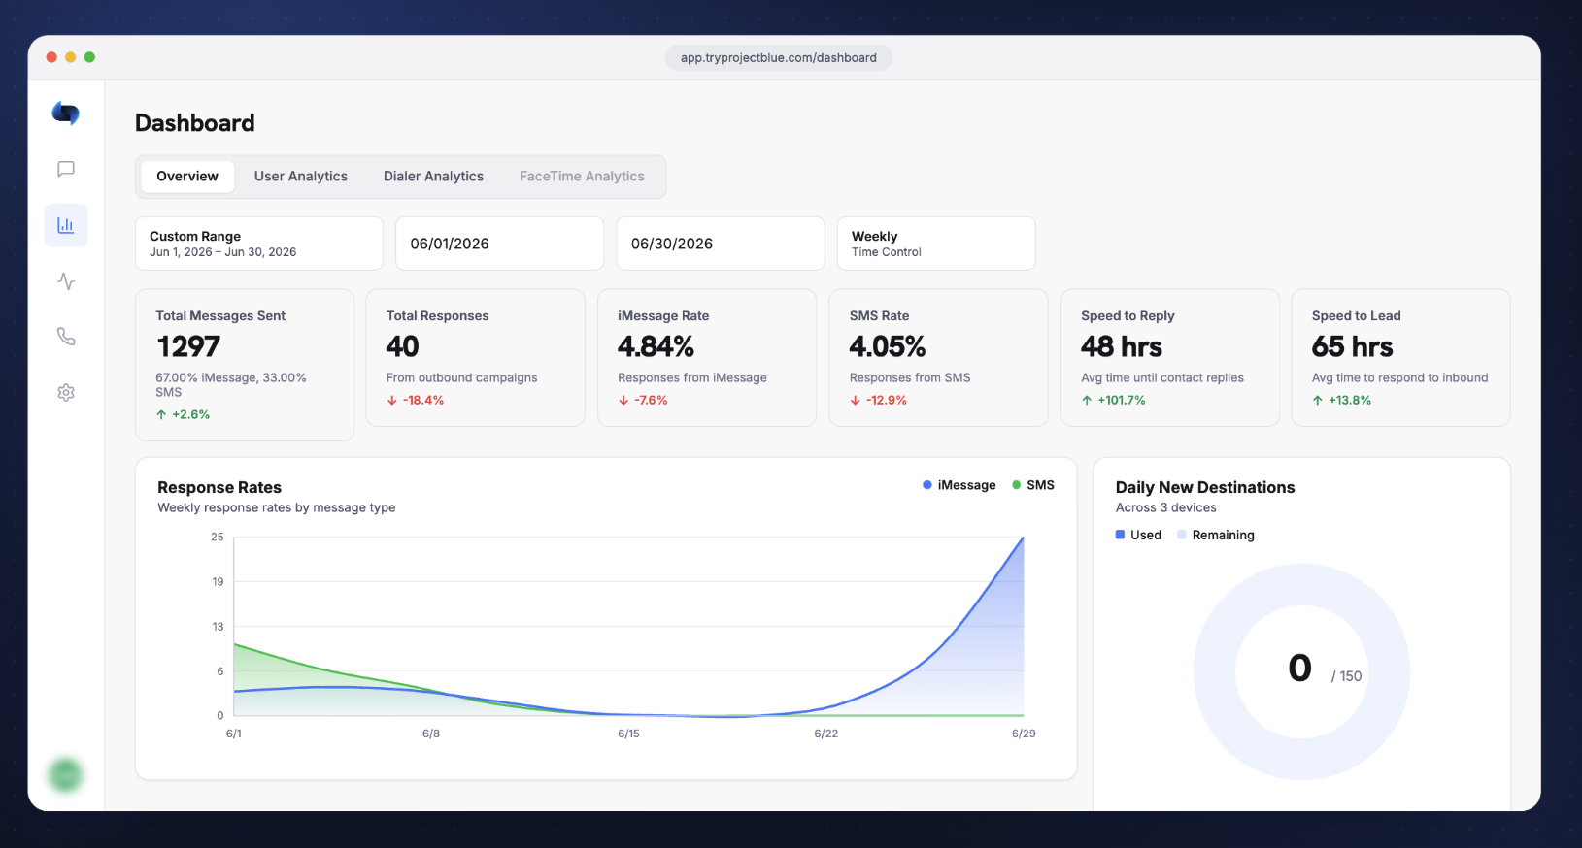
Task: Click the 6/15 x-axis label
Action: tap(628, 734)
